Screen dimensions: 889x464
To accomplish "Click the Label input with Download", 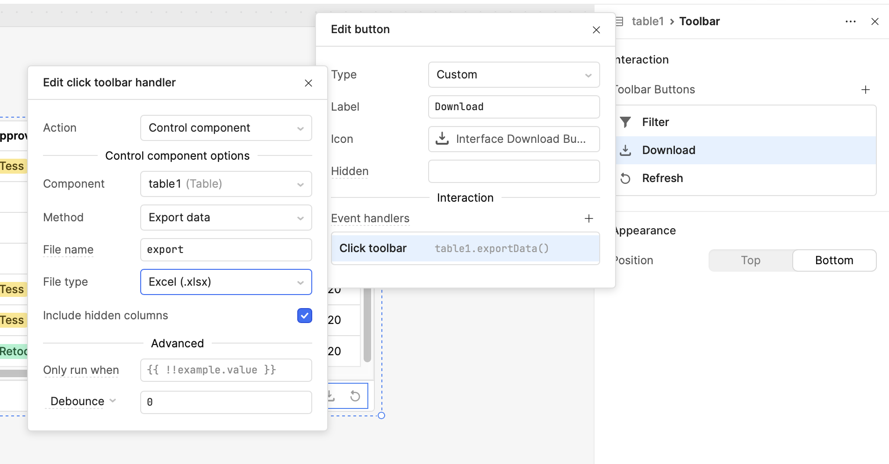I will [x=514, y=107].
